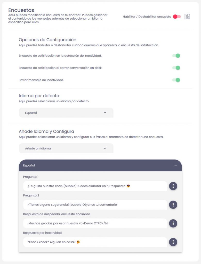Expand the Añade un idioma dropdown
201x264 pixels.
coord(66,148)
